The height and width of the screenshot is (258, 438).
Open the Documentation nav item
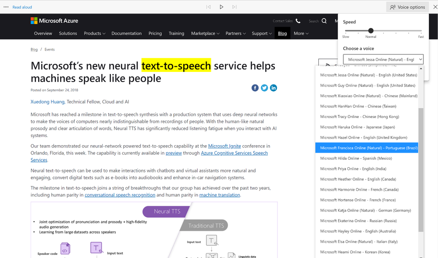127,33
